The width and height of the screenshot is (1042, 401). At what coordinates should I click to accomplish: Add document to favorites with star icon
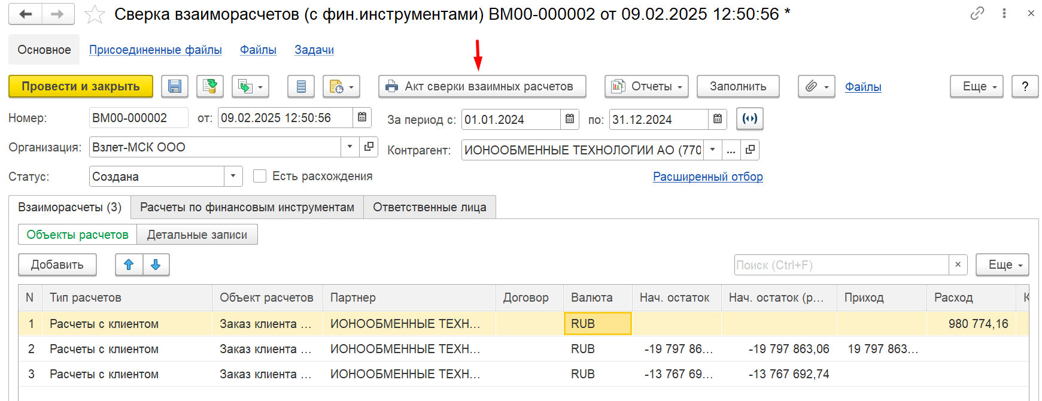pos(95,14)
